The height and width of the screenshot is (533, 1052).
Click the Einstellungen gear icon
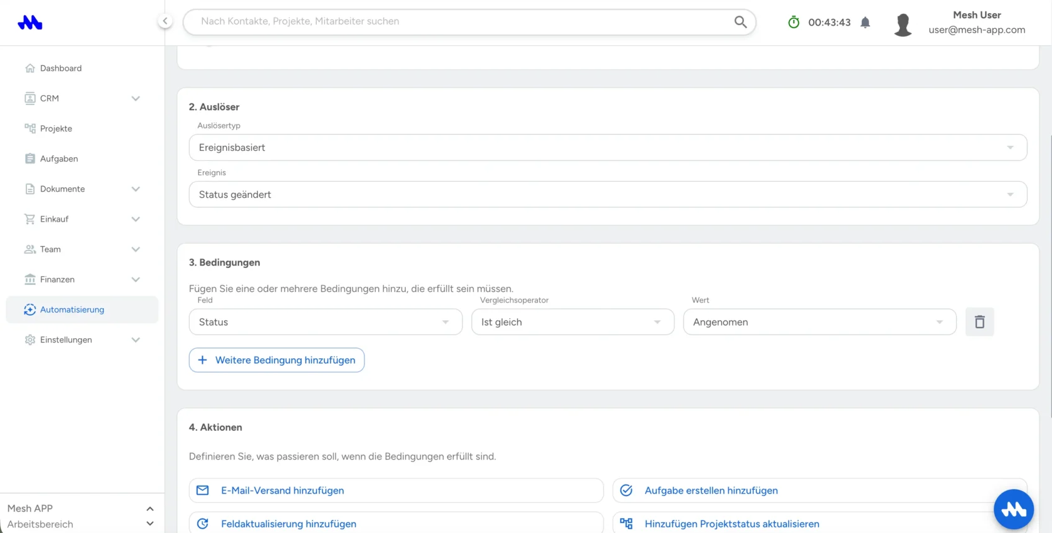[30, 339]
